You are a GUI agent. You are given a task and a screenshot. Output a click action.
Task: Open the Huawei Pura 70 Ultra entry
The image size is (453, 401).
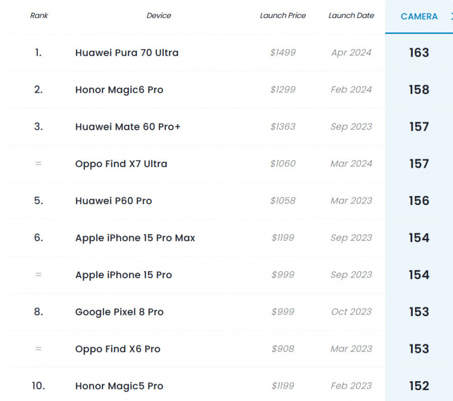click(x=127, y=53)
